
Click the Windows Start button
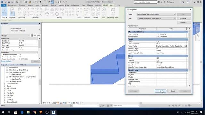(x=3, y=112)
